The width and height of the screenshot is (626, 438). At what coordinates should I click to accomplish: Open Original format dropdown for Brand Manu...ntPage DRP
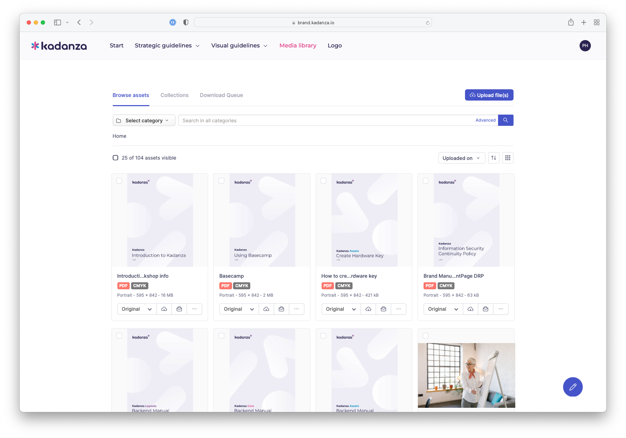(x=443, y=309)
